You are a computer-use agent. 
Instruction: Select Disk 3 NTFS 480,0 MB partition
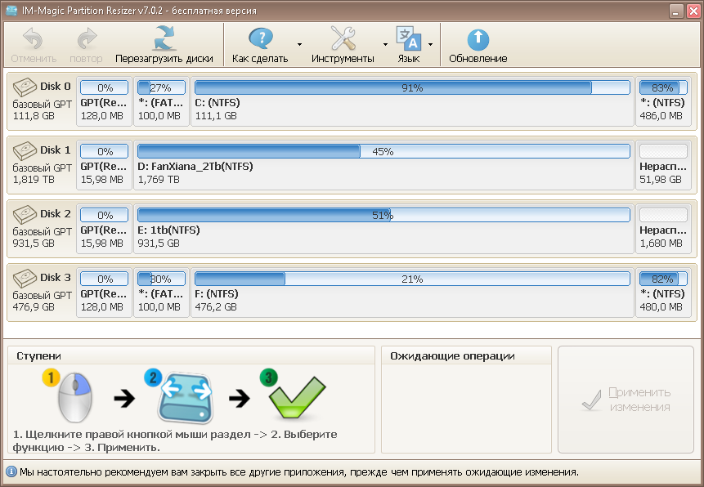(x=663, y=293)
